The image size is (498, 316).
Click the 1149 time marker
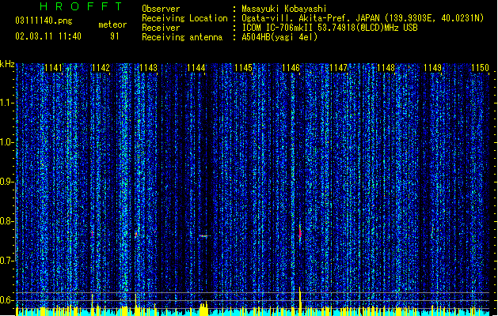point(433,68)
